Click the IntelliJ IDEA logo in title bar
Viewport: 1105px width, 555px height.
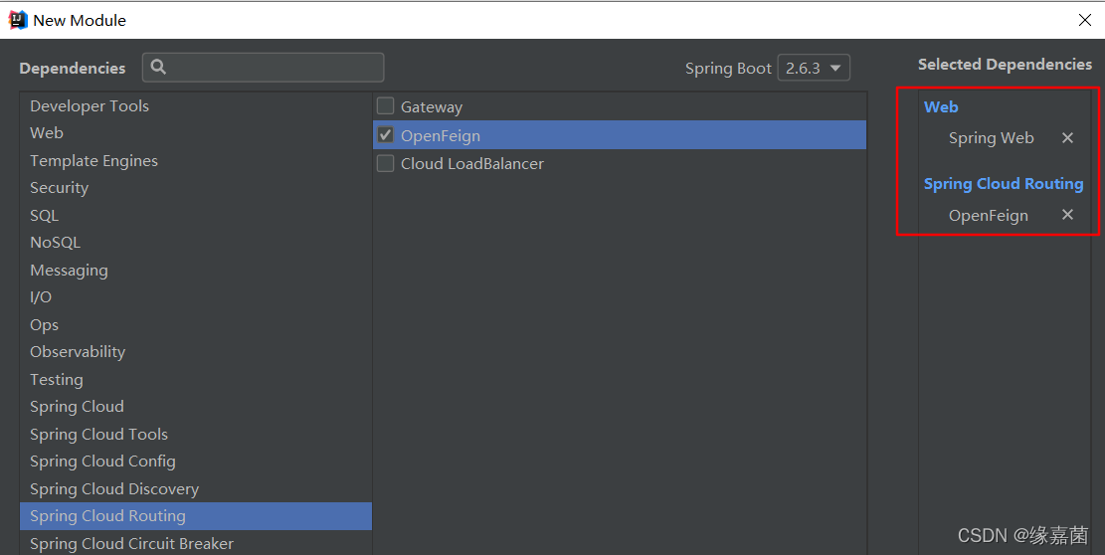(x=18, y=21)
